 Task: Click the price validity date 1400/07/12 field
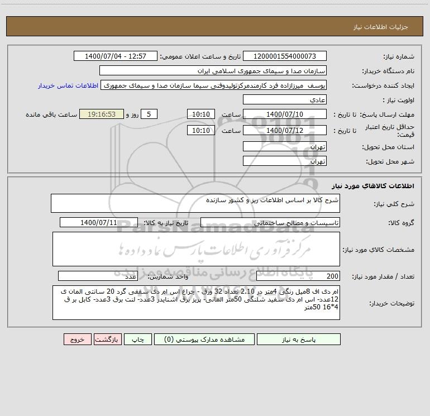pyautogui.click(x=285, y=130)
